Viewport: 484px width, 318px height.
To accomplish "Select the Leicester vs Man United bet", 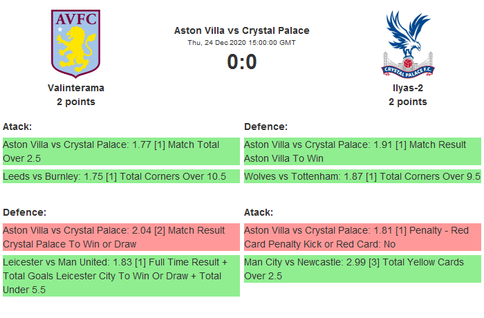I will [x=120, y=276].
